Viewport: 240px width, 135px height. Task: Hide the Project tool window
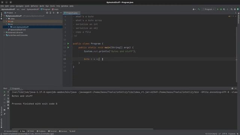[x=61, y=13]
